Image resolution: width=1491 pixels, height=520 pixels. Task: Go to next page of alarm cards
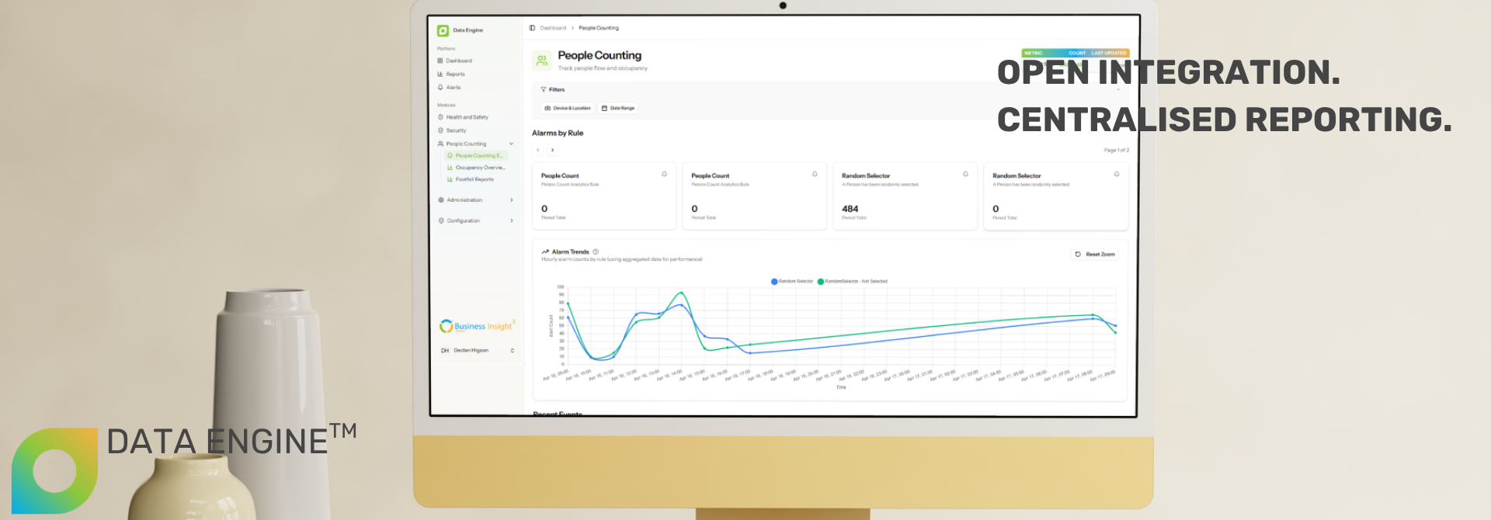(x=552, y=151)
